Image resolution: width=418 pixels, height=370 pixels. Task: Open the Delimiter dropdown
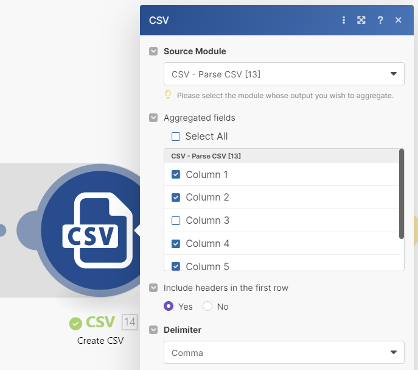284,353
